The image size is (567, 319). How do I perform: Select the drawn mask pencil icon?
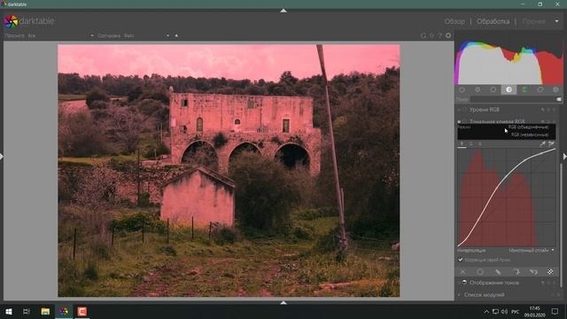tap(498, 272)
